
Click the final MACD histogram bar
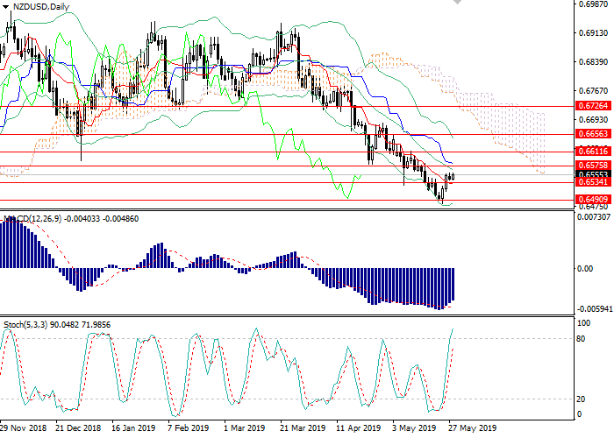(453, 286)
